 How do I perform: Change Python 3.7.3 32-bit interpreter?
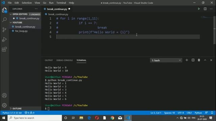pyautogui.click(x=12, y=113)
